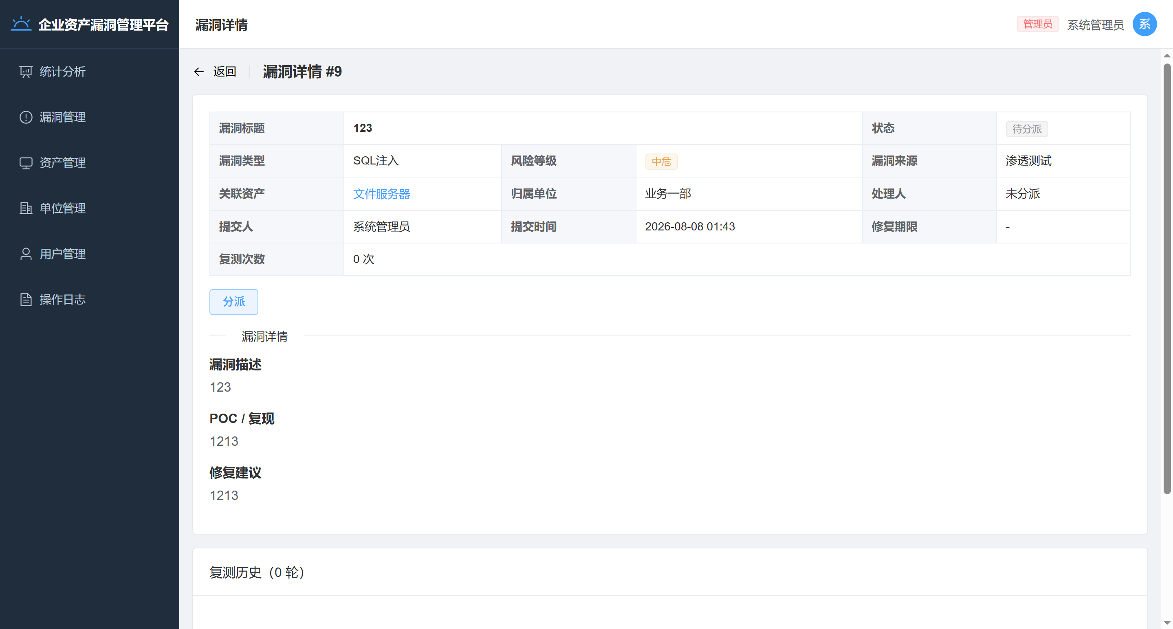
Task: Click the 企业资产漏洞管理平台 title
Action: tap(103, 24)
